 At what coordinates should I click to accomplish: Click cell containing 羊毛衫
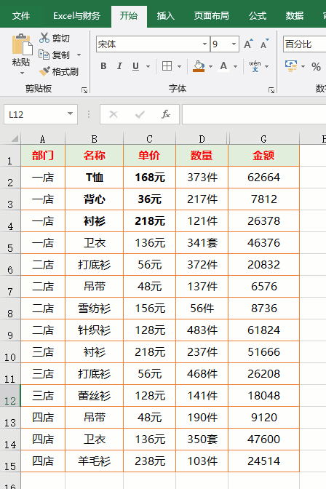[94, 461]
